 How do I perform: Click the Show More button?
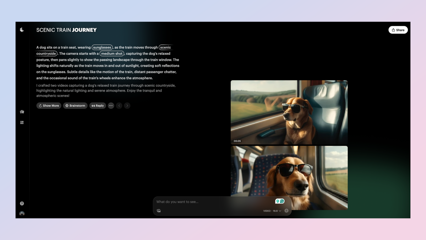[x=49, y=106]
